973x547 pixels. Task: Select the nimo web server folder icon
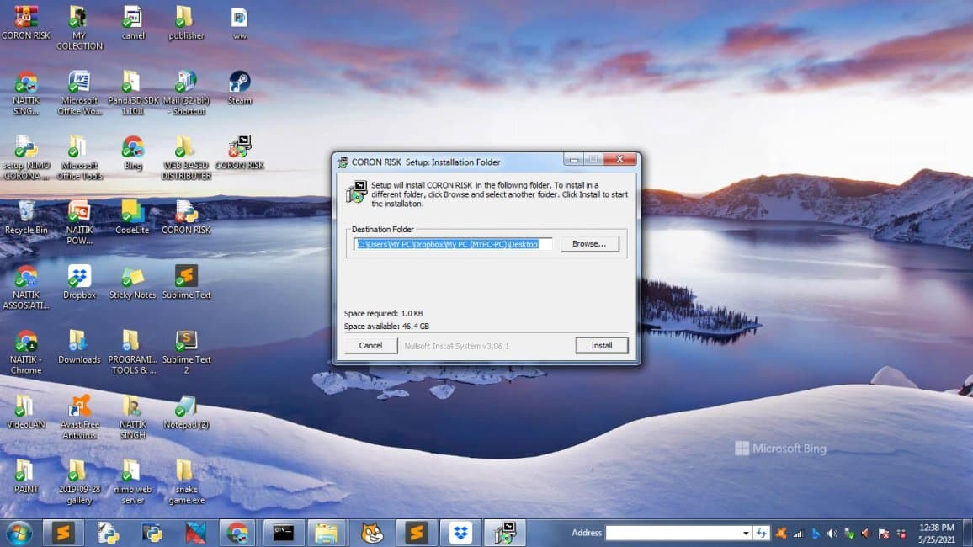132,482
